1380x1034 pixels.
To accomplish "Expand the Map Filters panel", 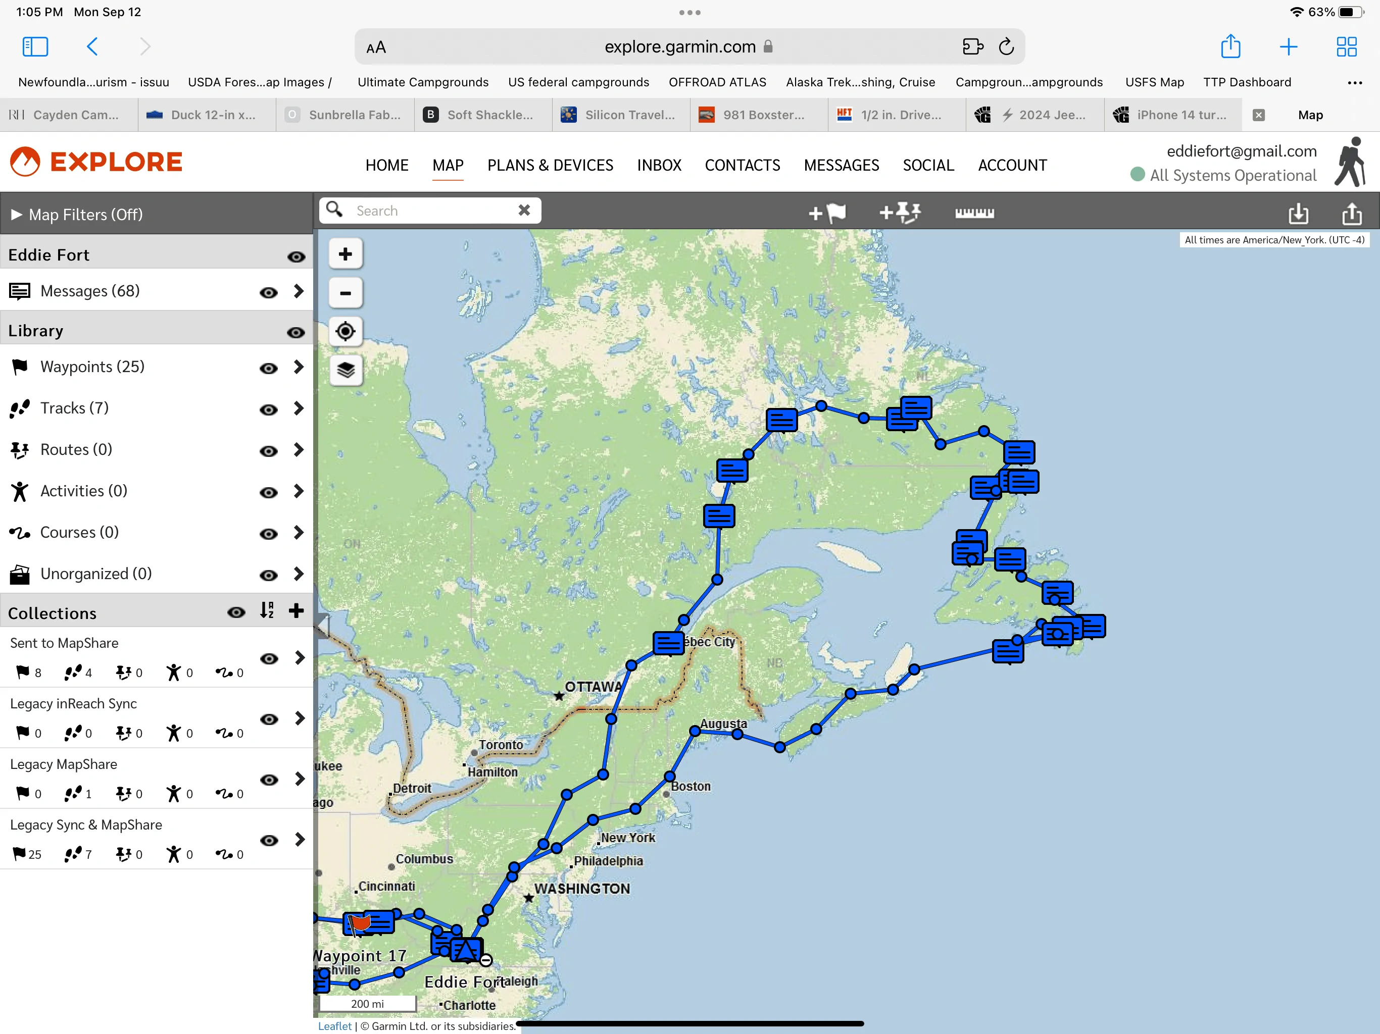I will coord(156,214).
